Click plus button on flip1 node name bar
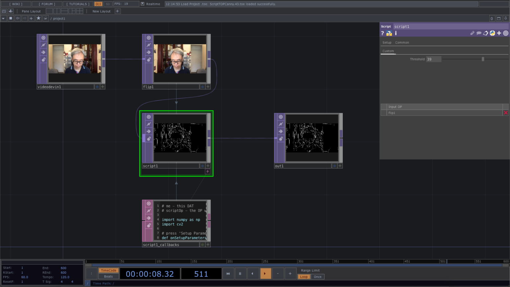This screenshot has height=287, width=510. 208,86
